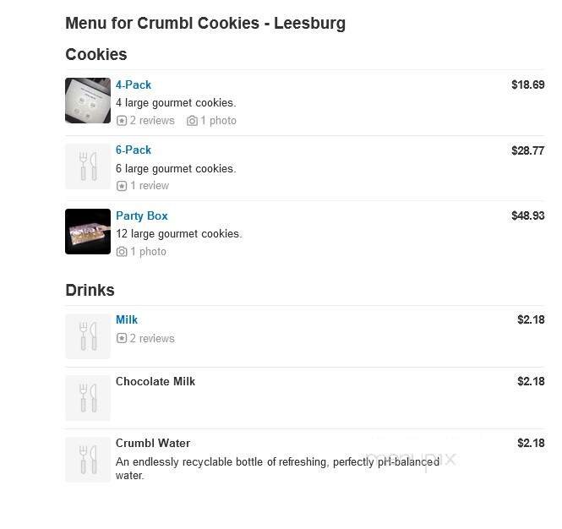Click the 4-Pack cookie photo thumbnail

pos(88,101)
